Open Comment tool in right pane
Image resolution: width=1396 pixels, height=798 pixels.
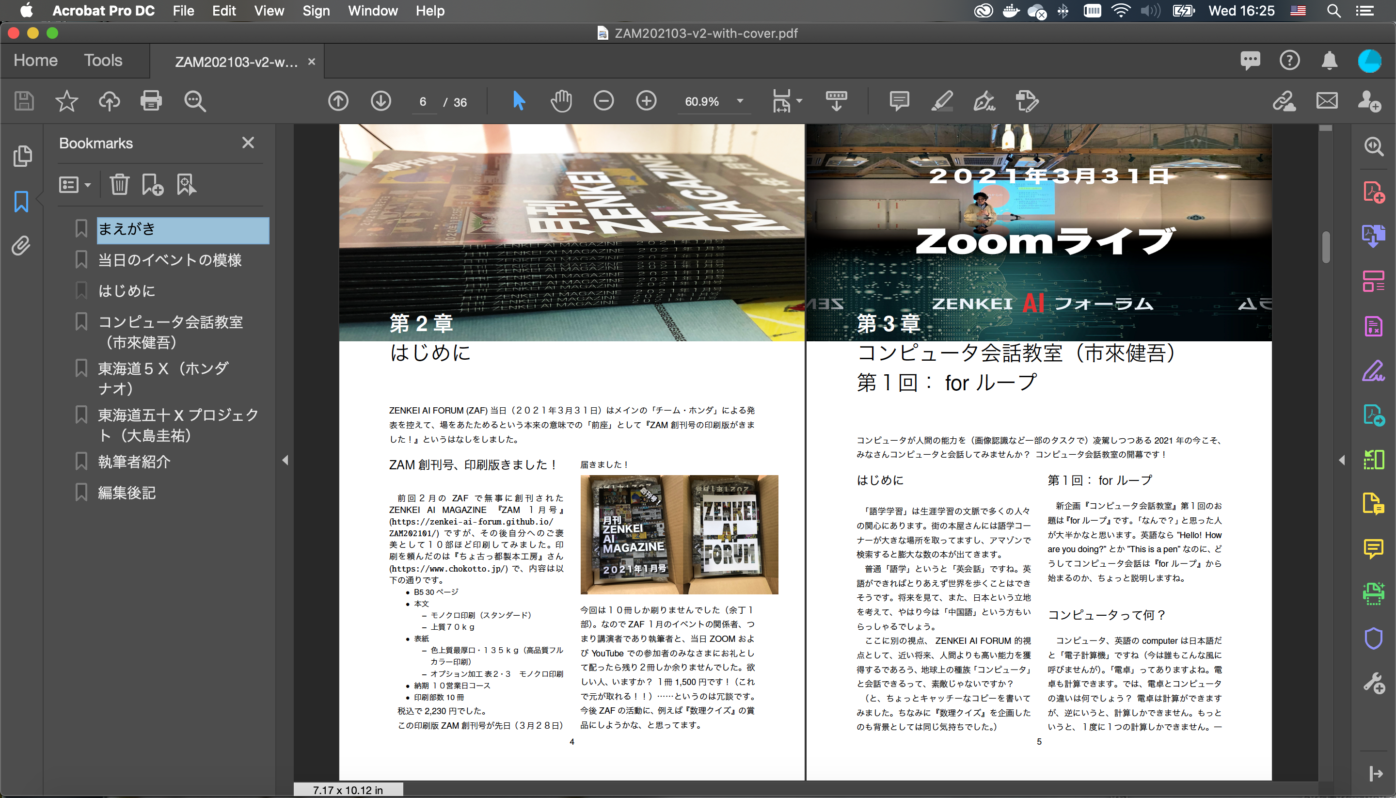tap(1373, 549)
